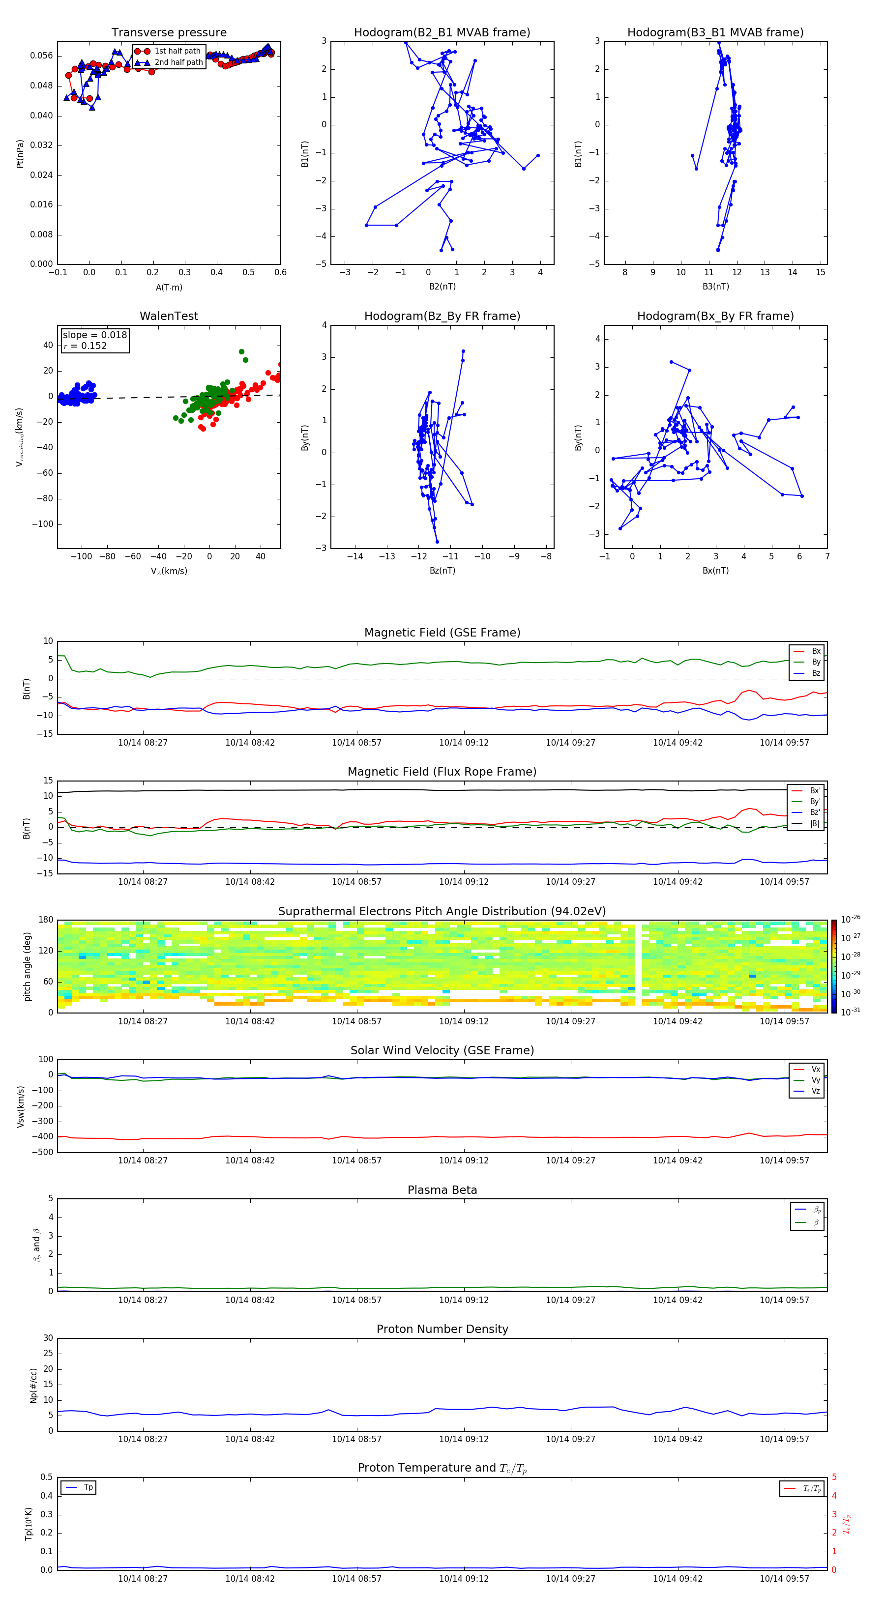
Task: Click the 'Np(#/cc)' y-axis label
Action: pyautogui.click(x=33, y=1385)
